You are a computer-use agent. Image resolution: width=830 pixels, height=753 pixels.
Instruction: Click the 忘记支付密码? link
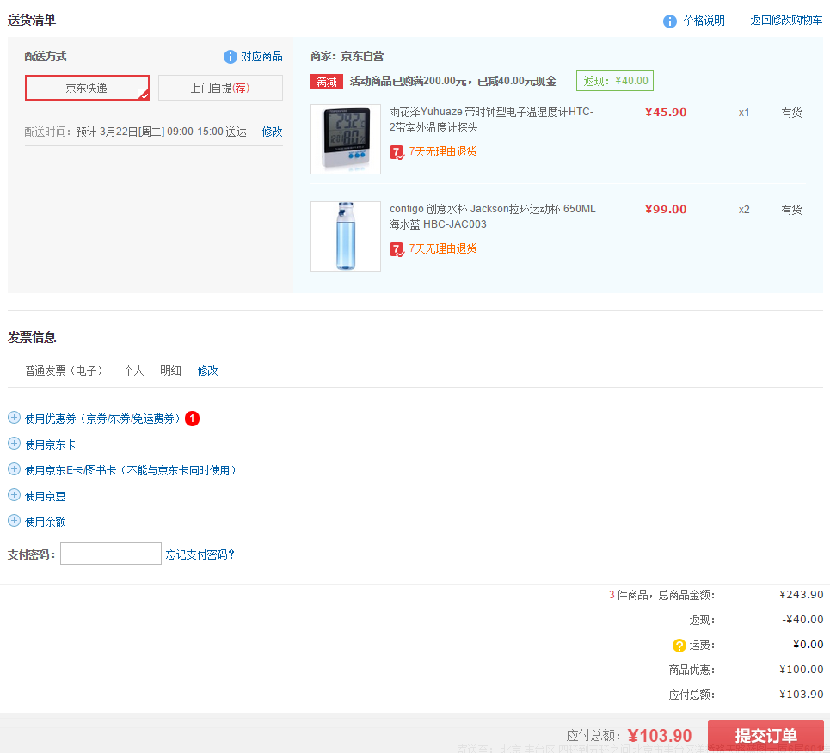pyautogui.click(x=200, y=554)
